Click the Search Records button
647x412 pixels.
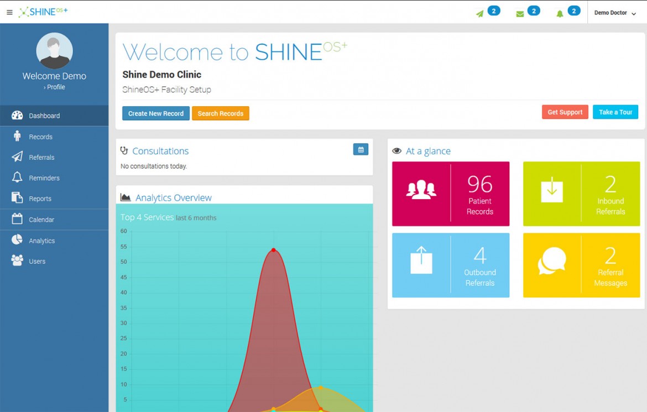[x=220, y=113]
